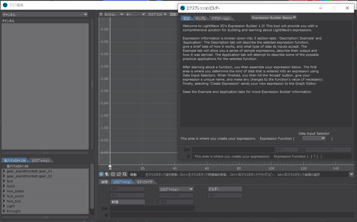Select 各アイテムのチャンネル tab

15,160
